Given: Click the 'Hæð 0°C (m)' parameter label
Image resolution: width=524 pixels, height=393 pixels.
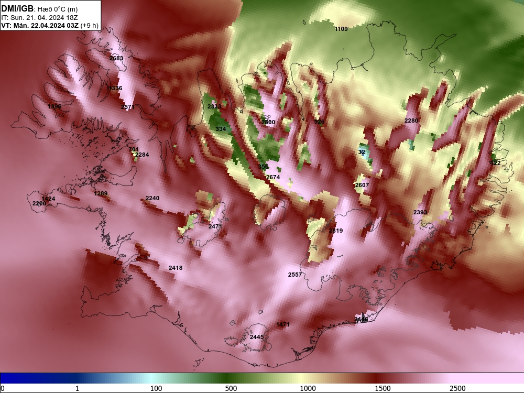Looking at the screenshot, I should (x=57, y=9).
